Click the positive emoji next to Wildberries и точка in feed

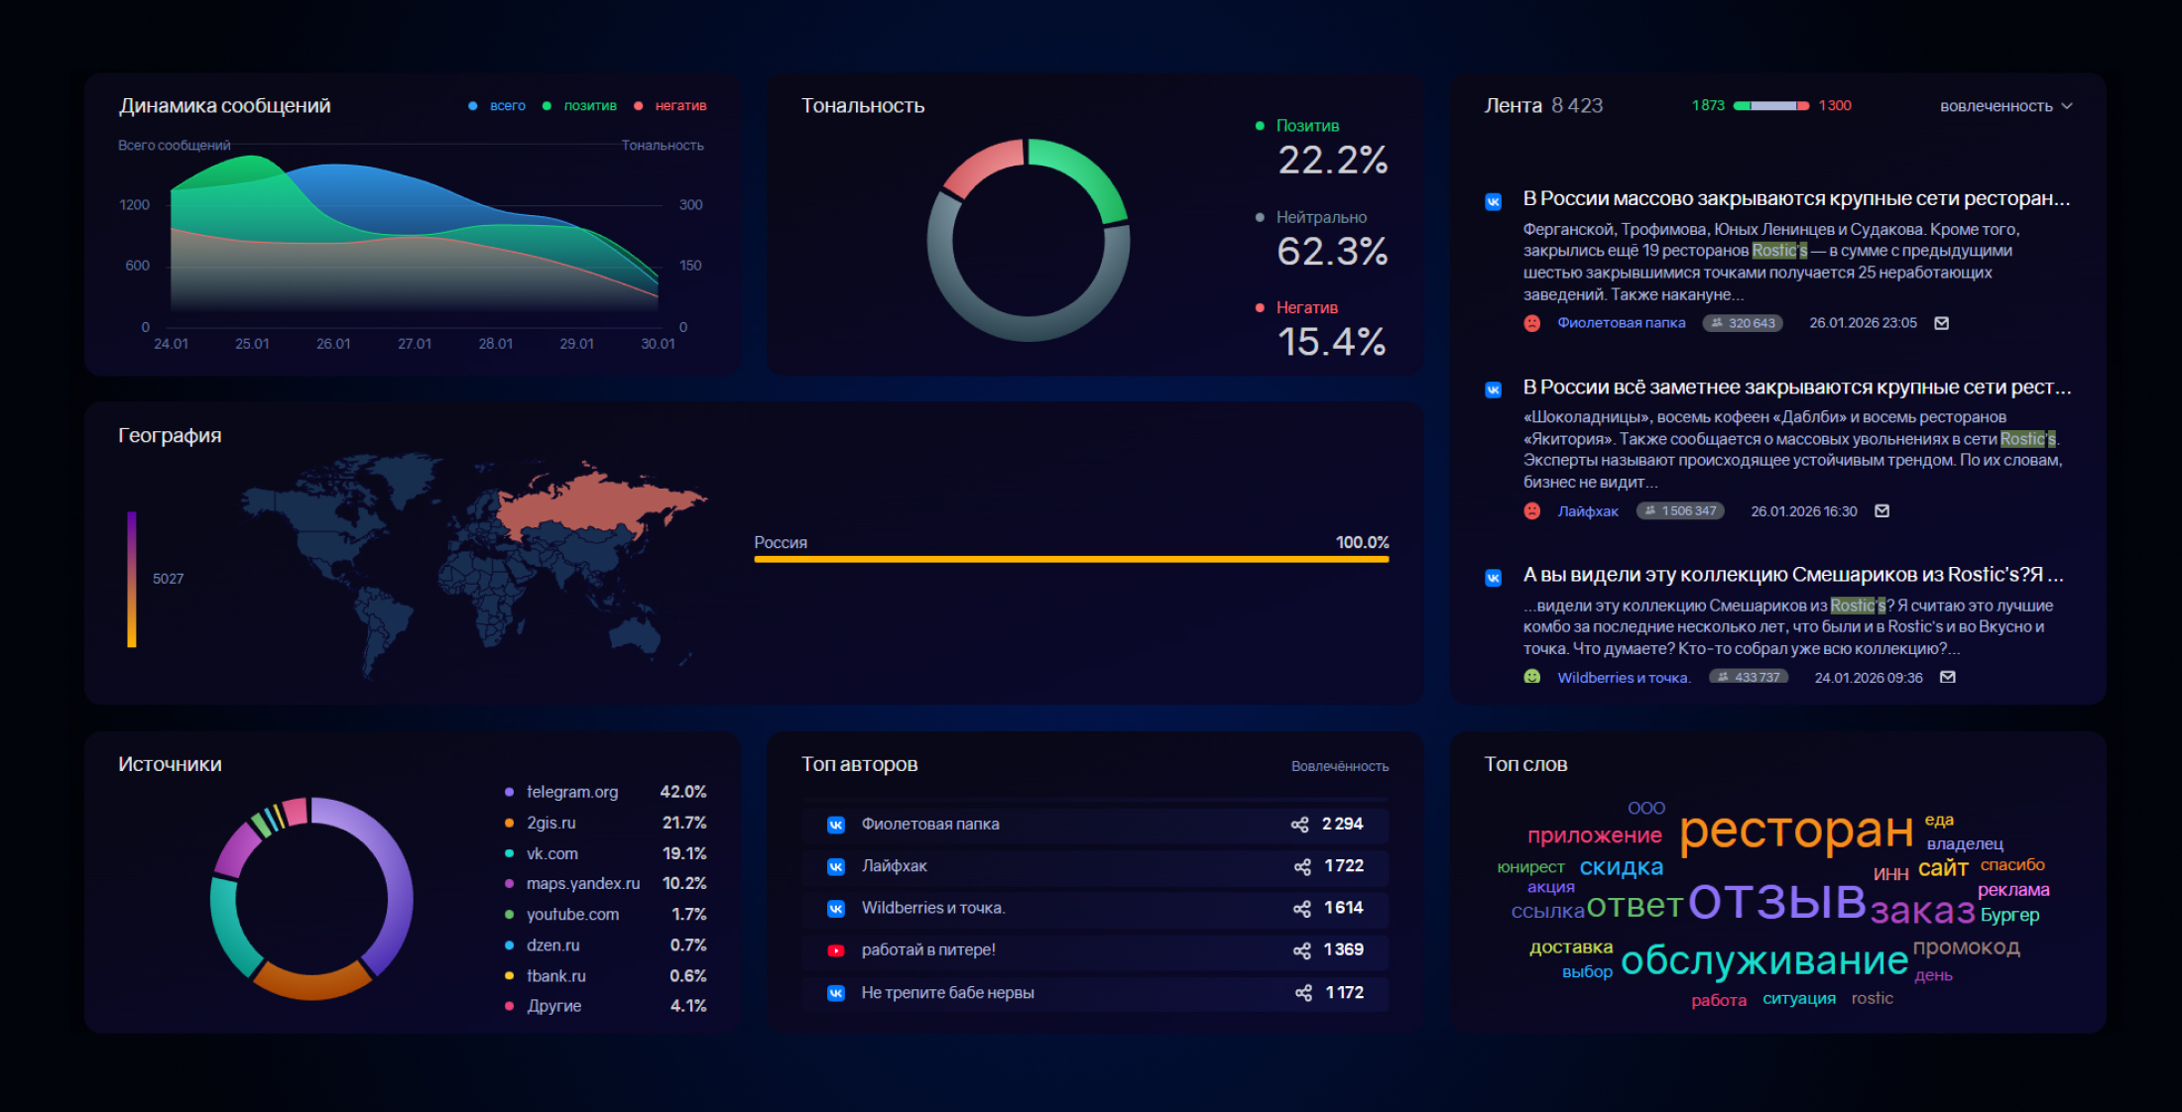click(x=1532, y=677)
